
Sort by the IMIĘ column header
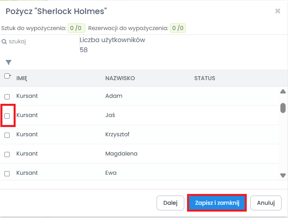point(22,78)
